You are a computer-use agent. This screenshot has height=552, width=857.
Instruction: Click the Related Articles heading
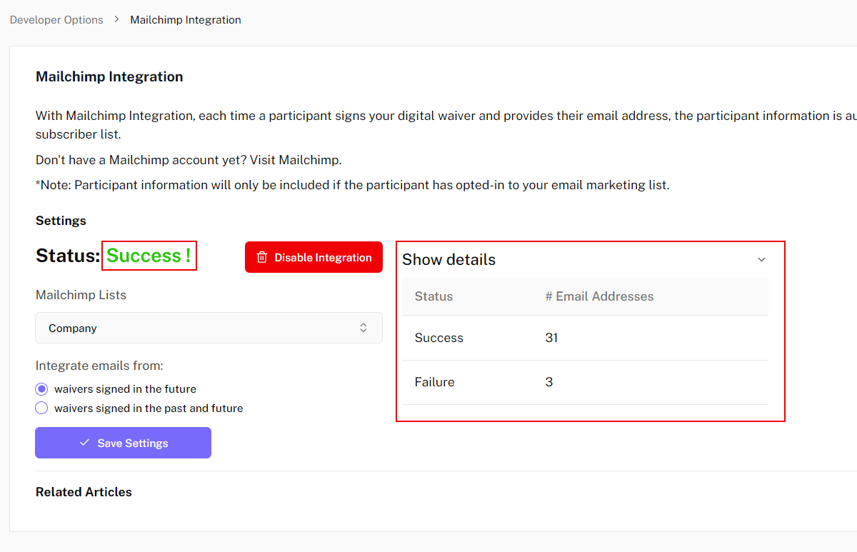coord(84,492)
